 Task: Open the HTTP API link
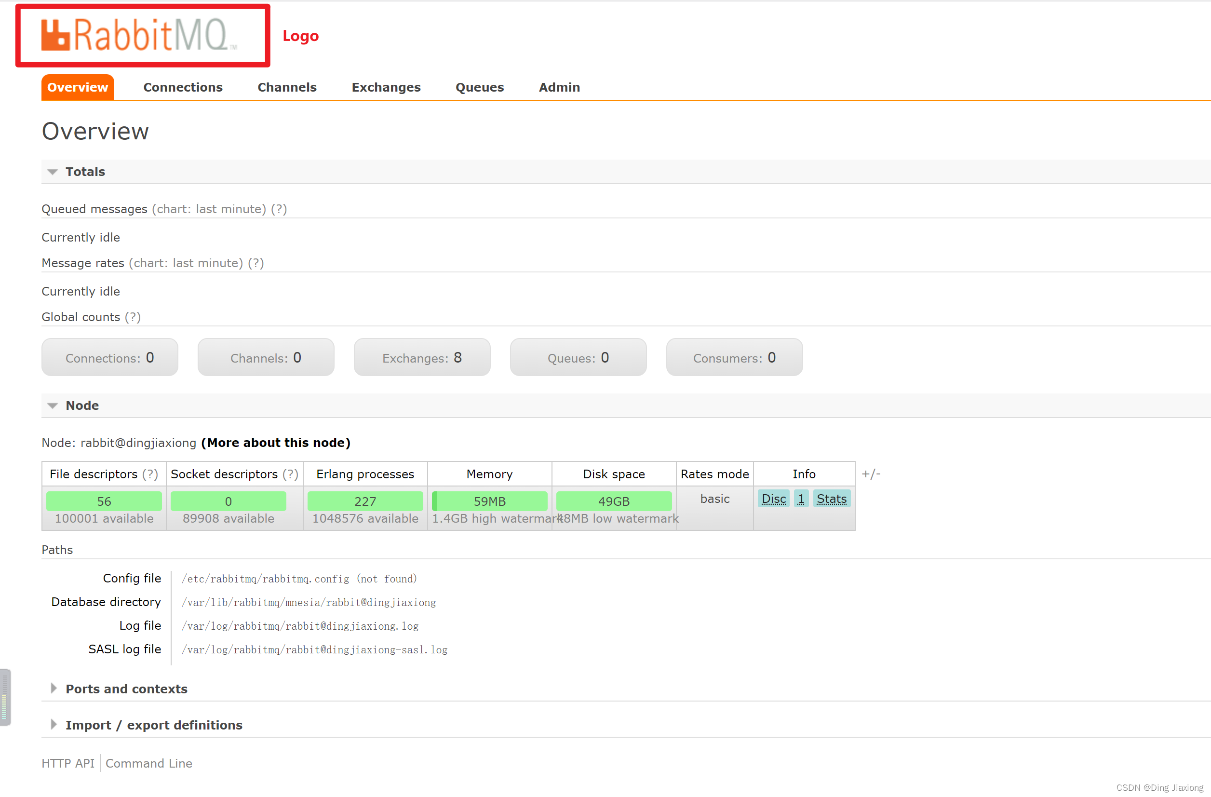pos(68,763)
